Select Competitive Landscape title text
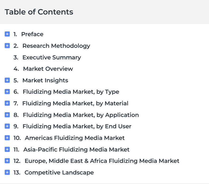The width and height of the screenshot is (209, 184). 59,173
